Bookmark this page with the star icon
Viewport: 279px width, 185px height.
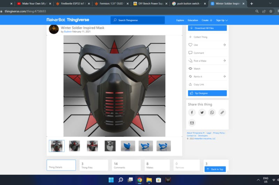pos(271,11)
